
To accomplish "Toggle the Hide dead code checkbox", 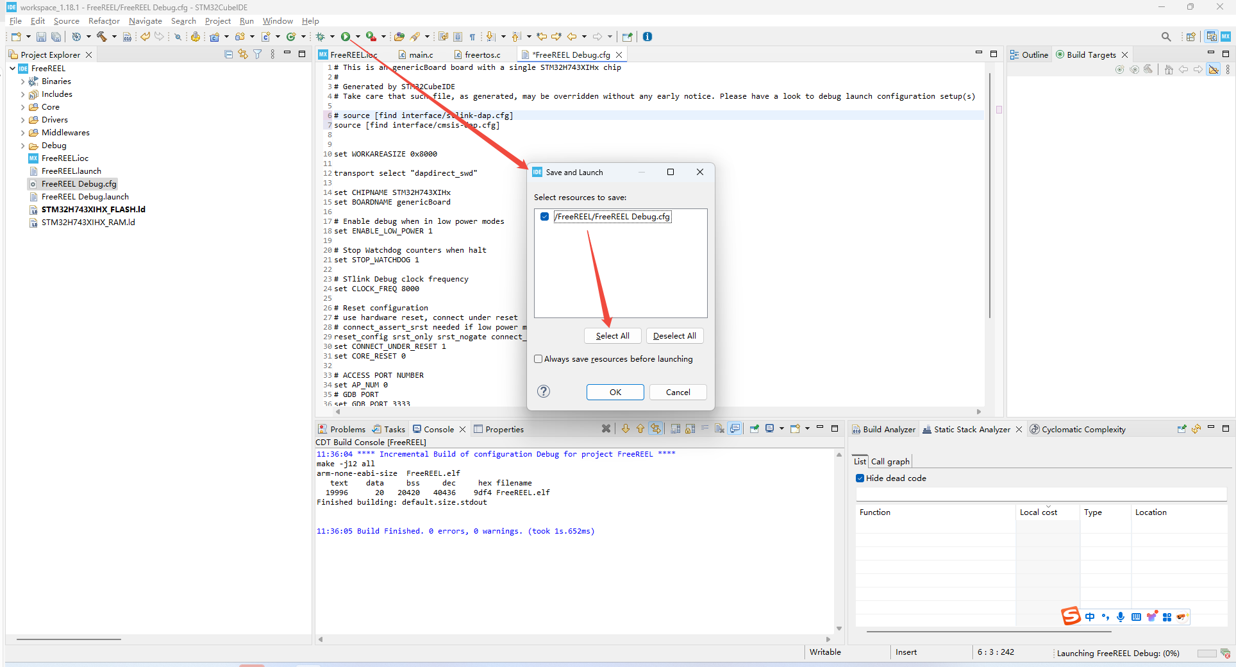I will [860, 478].
